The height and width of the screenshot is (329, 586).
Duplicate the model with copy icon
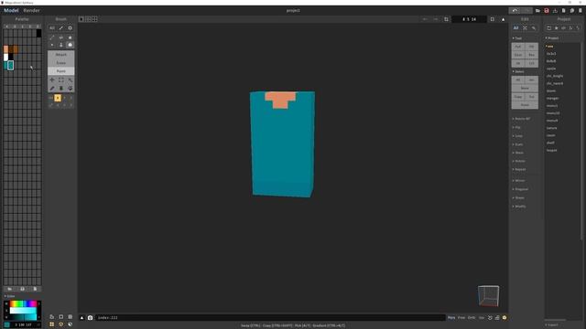572,10
